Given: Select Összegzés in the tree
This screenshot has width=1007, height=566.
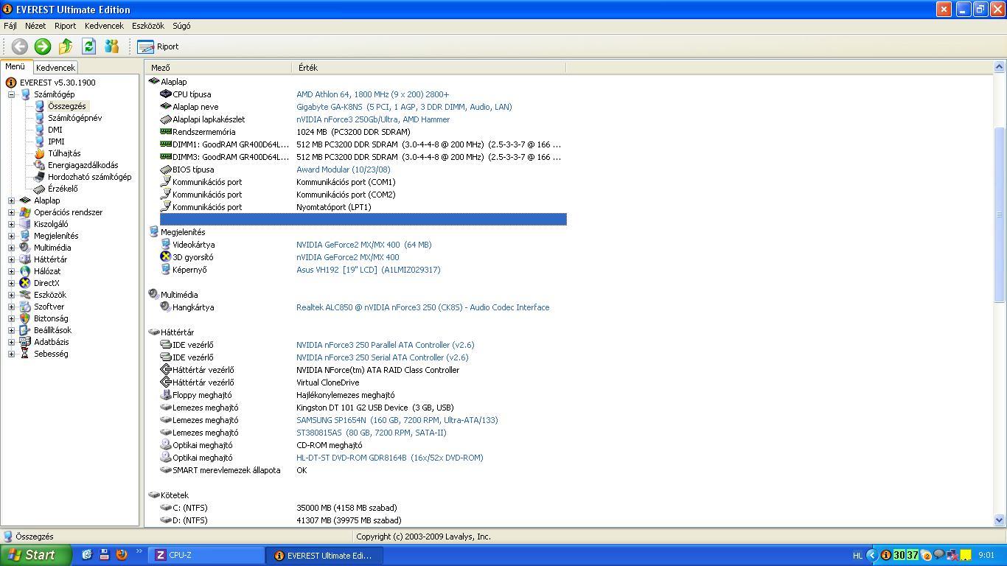Looking at the screenshot, I should click(66, 106).
